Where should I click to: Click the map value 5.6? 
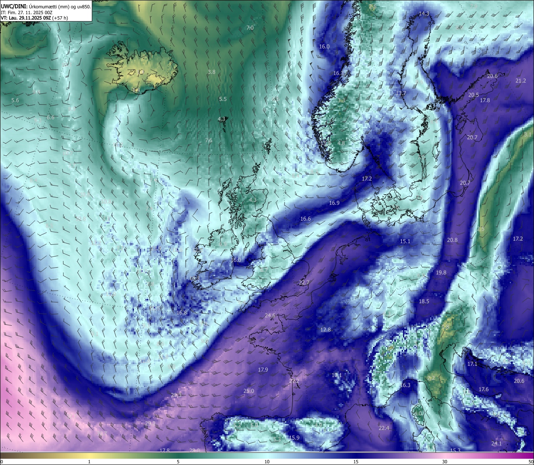pyautogui.click(x=15, y=101)
